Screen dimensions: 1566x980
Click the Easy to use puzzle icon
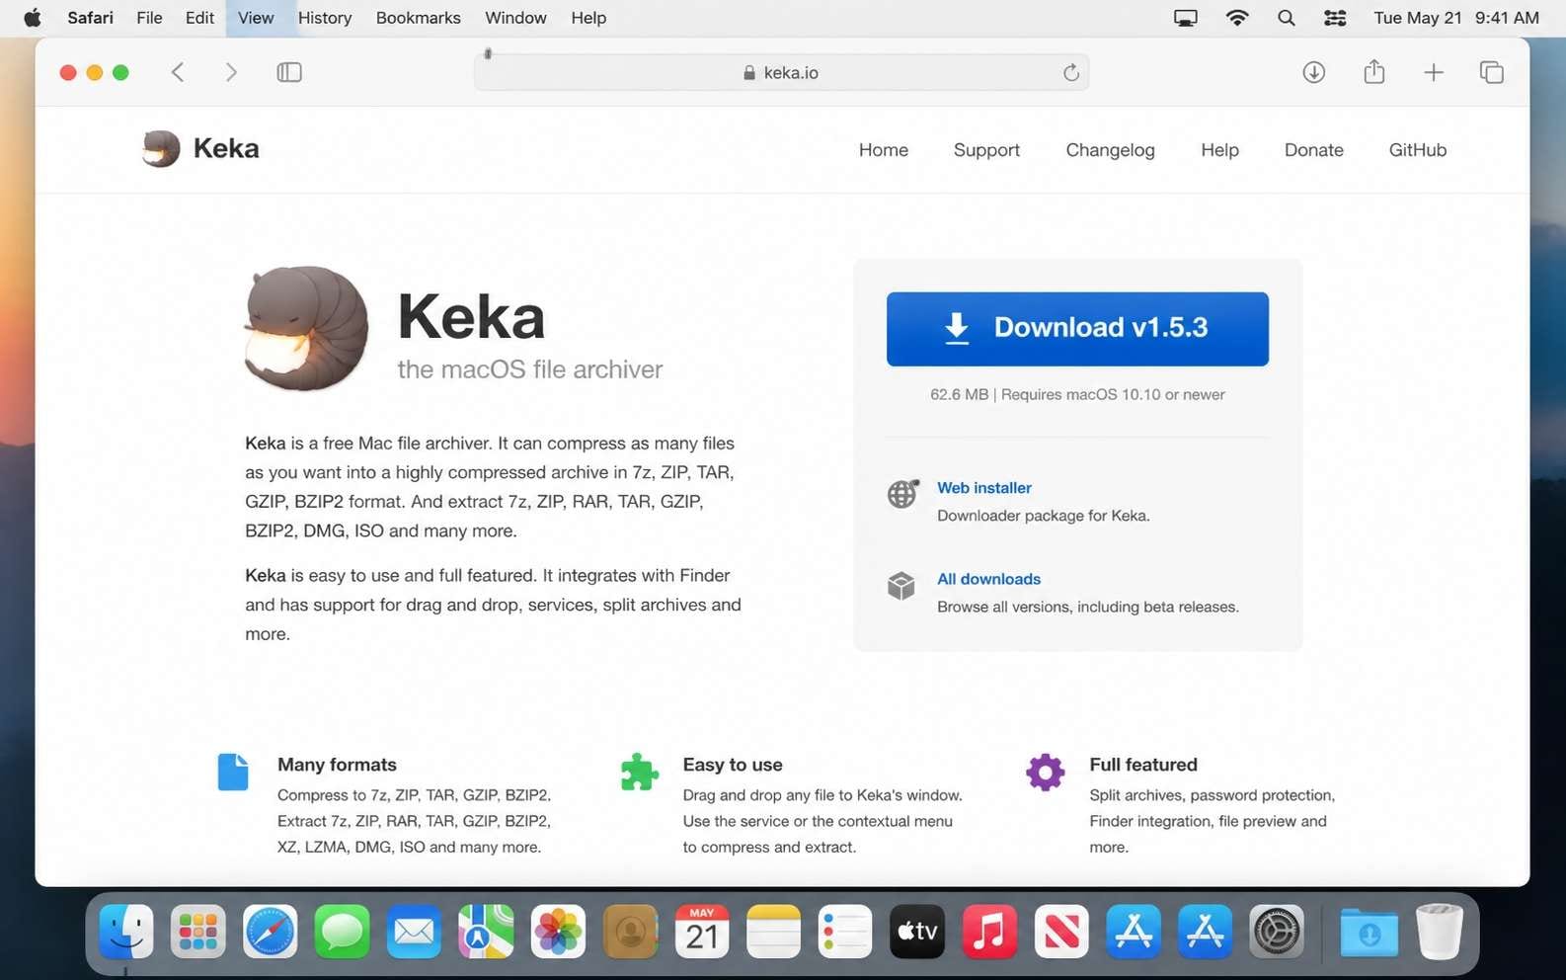tap(640, 772)
